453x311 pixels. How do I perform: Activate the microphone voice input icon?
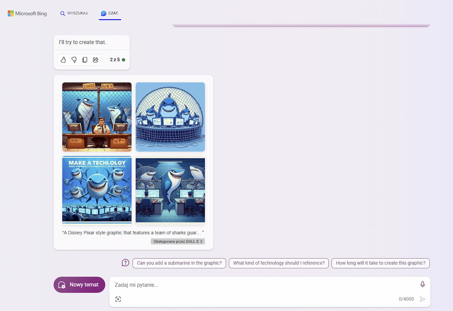tap(422, 285)
